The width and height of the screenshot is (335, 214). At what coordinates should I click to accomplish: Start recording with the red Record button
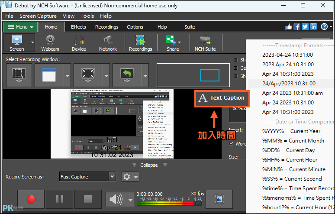[31, 199]
